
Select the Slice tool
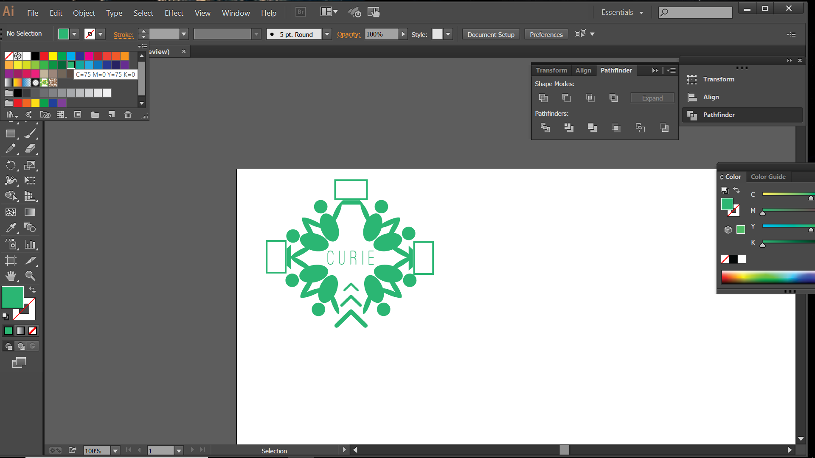30,260
